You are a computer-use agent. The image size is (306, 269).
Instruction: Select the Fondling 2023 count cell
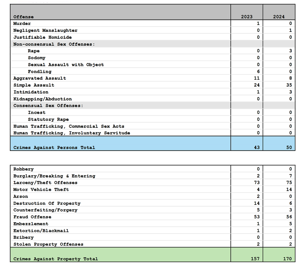click(x=258, y=72)
